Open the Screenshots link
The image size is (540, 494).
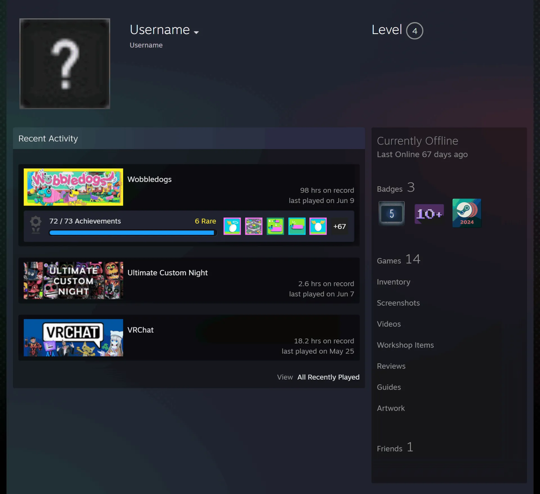pyautogui.click(x=398, y=303)
